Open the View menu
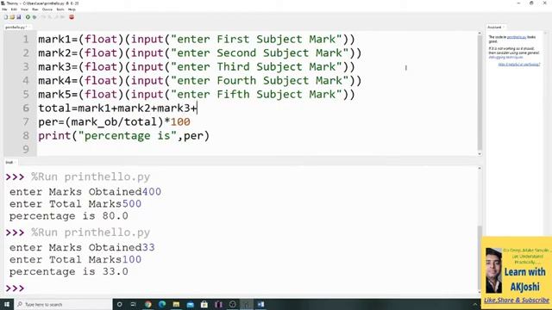 24,9
